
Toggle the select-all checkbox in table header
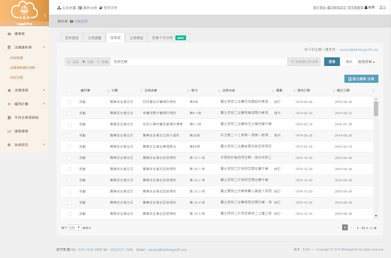[69, 90]
